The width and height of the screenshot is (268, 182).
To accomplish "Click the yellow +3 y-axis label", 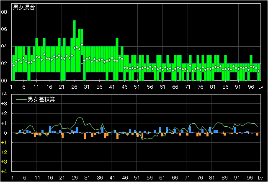I will 4,161.
